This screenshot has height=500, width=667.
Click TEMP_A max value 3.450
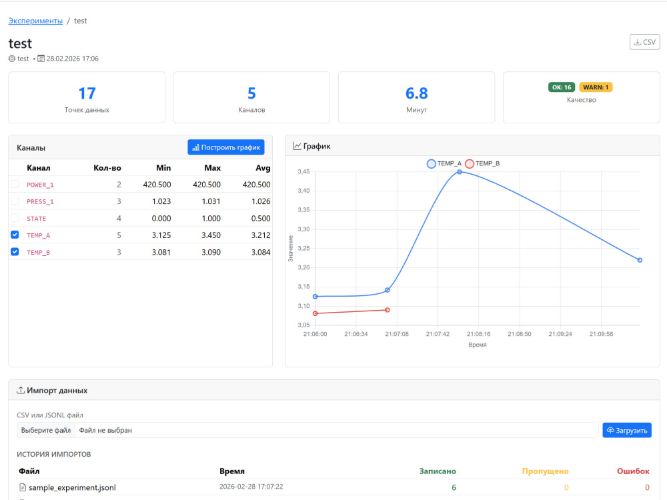tap(211, 235)
